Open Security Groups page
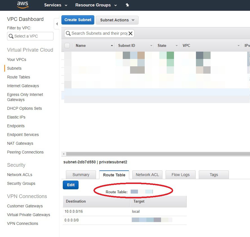250x237 pixels. (21, 183)
